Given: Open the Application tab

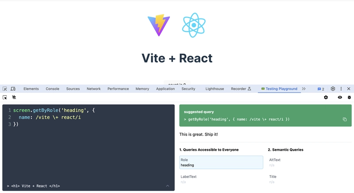Looking at the screenshot, I should [165, 89].
